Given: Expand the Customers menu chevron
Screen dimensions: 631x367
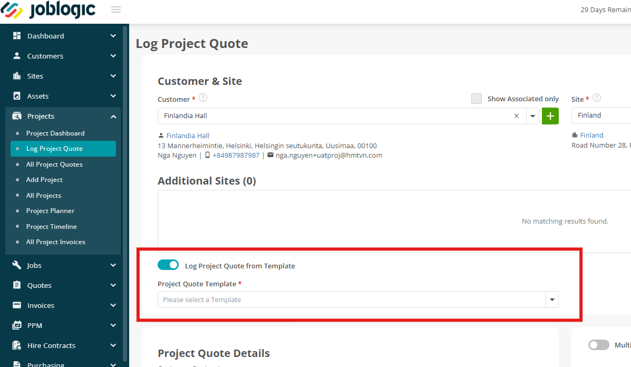Looking at the screenshot, I should click(x=113, y=56).
